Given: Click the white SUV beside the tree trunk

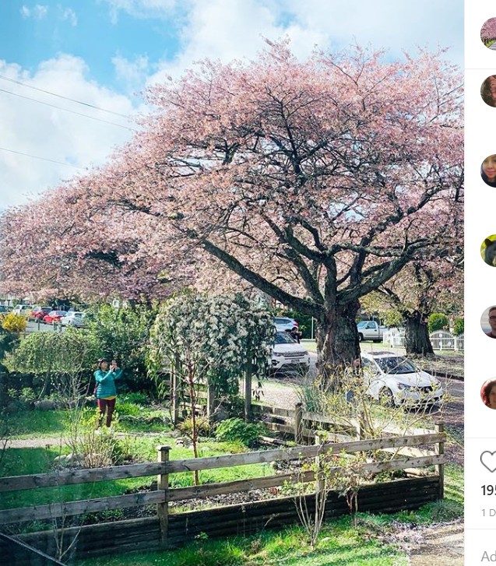Looking at the screenshot, I should [290, 352].
